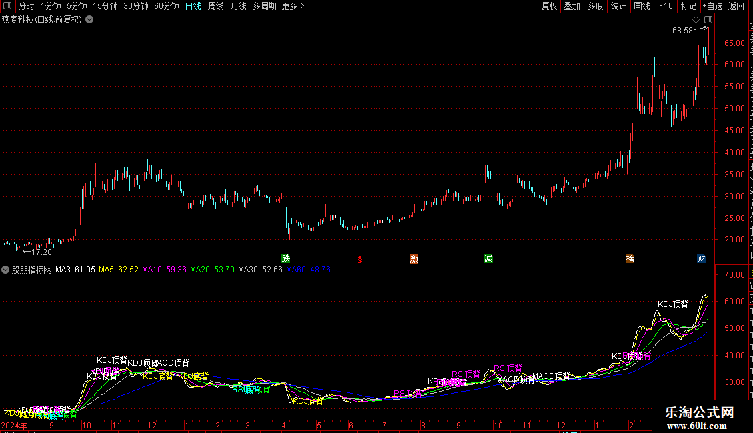Click the MA20: 53.79 value
The image size is (753, 433).
tap(212, 270)
